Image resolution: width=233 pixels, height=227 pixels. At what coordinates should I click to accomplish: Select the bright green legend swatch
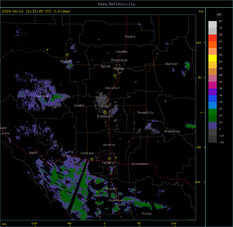tap(212, 112)
